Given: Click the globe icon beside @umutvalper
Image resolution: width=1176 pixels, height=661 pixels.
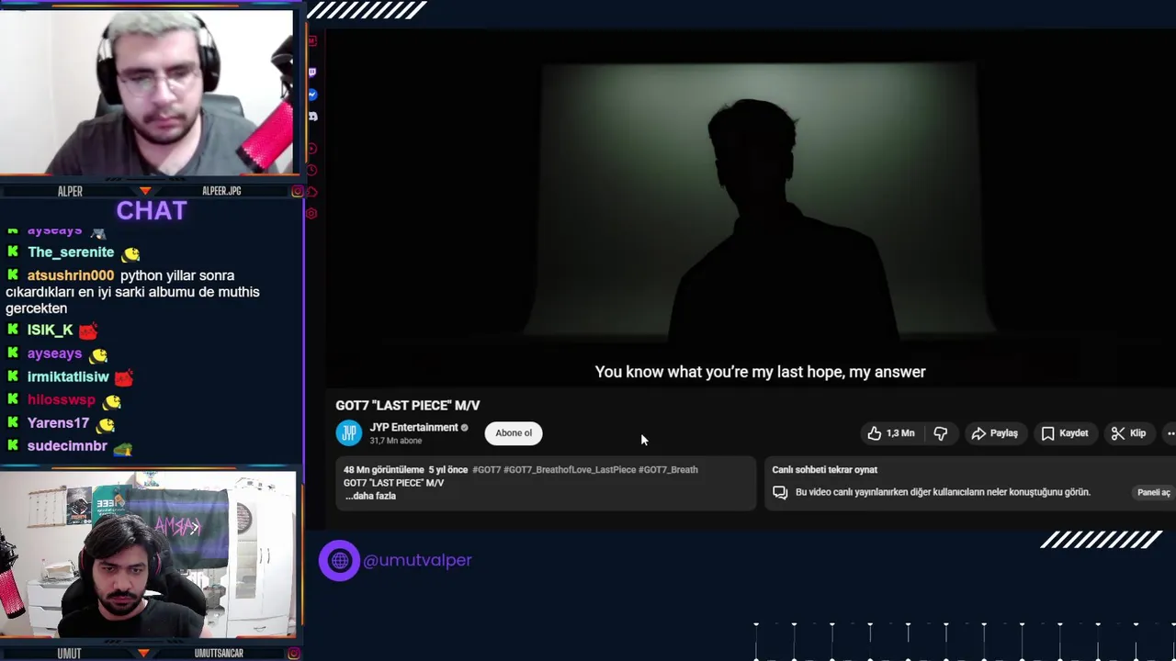Looking at the screenshot, I should pyautogui.click(x=339, y=560).
